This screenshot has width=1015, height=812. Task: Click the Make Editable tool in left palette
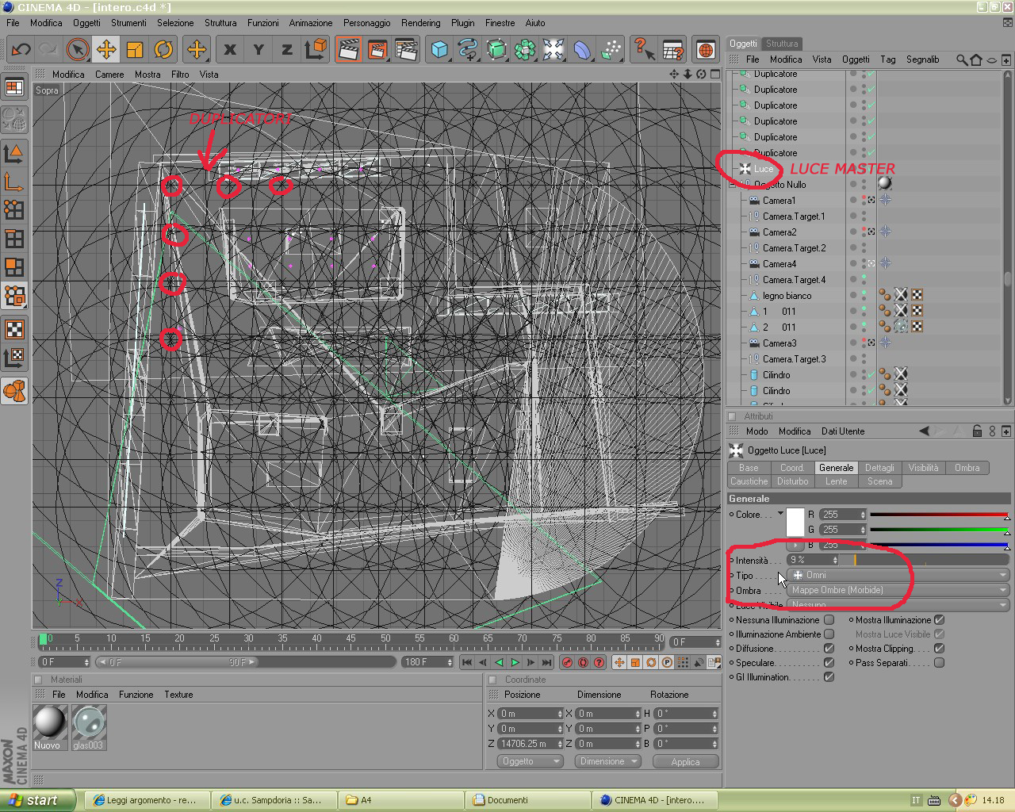point(14,120)
